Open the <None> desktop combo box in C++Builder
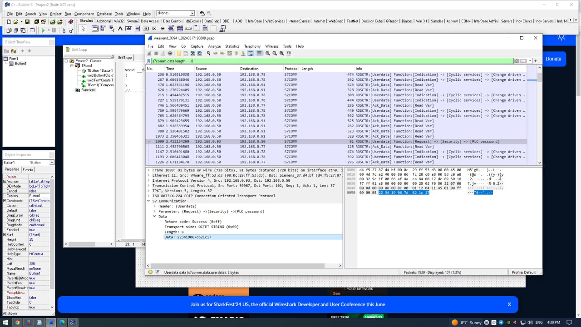This screenshot has width=581, height=327. [192, 14]
